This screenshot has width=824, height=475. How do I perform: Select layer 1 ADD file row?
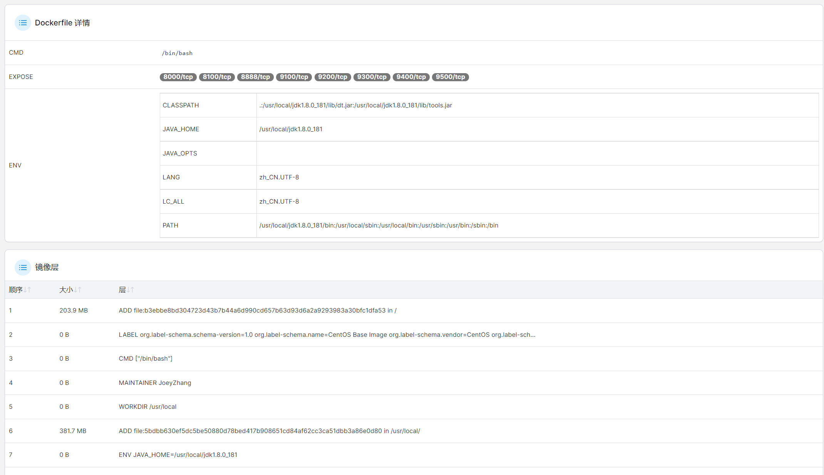[x=257, y=311]
